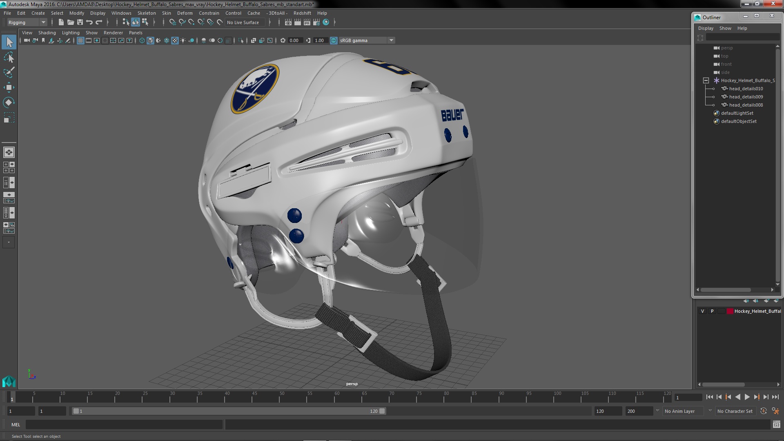Play the animation backwards
The width and height of the screenshot is (784, 441).
point(737,397)
